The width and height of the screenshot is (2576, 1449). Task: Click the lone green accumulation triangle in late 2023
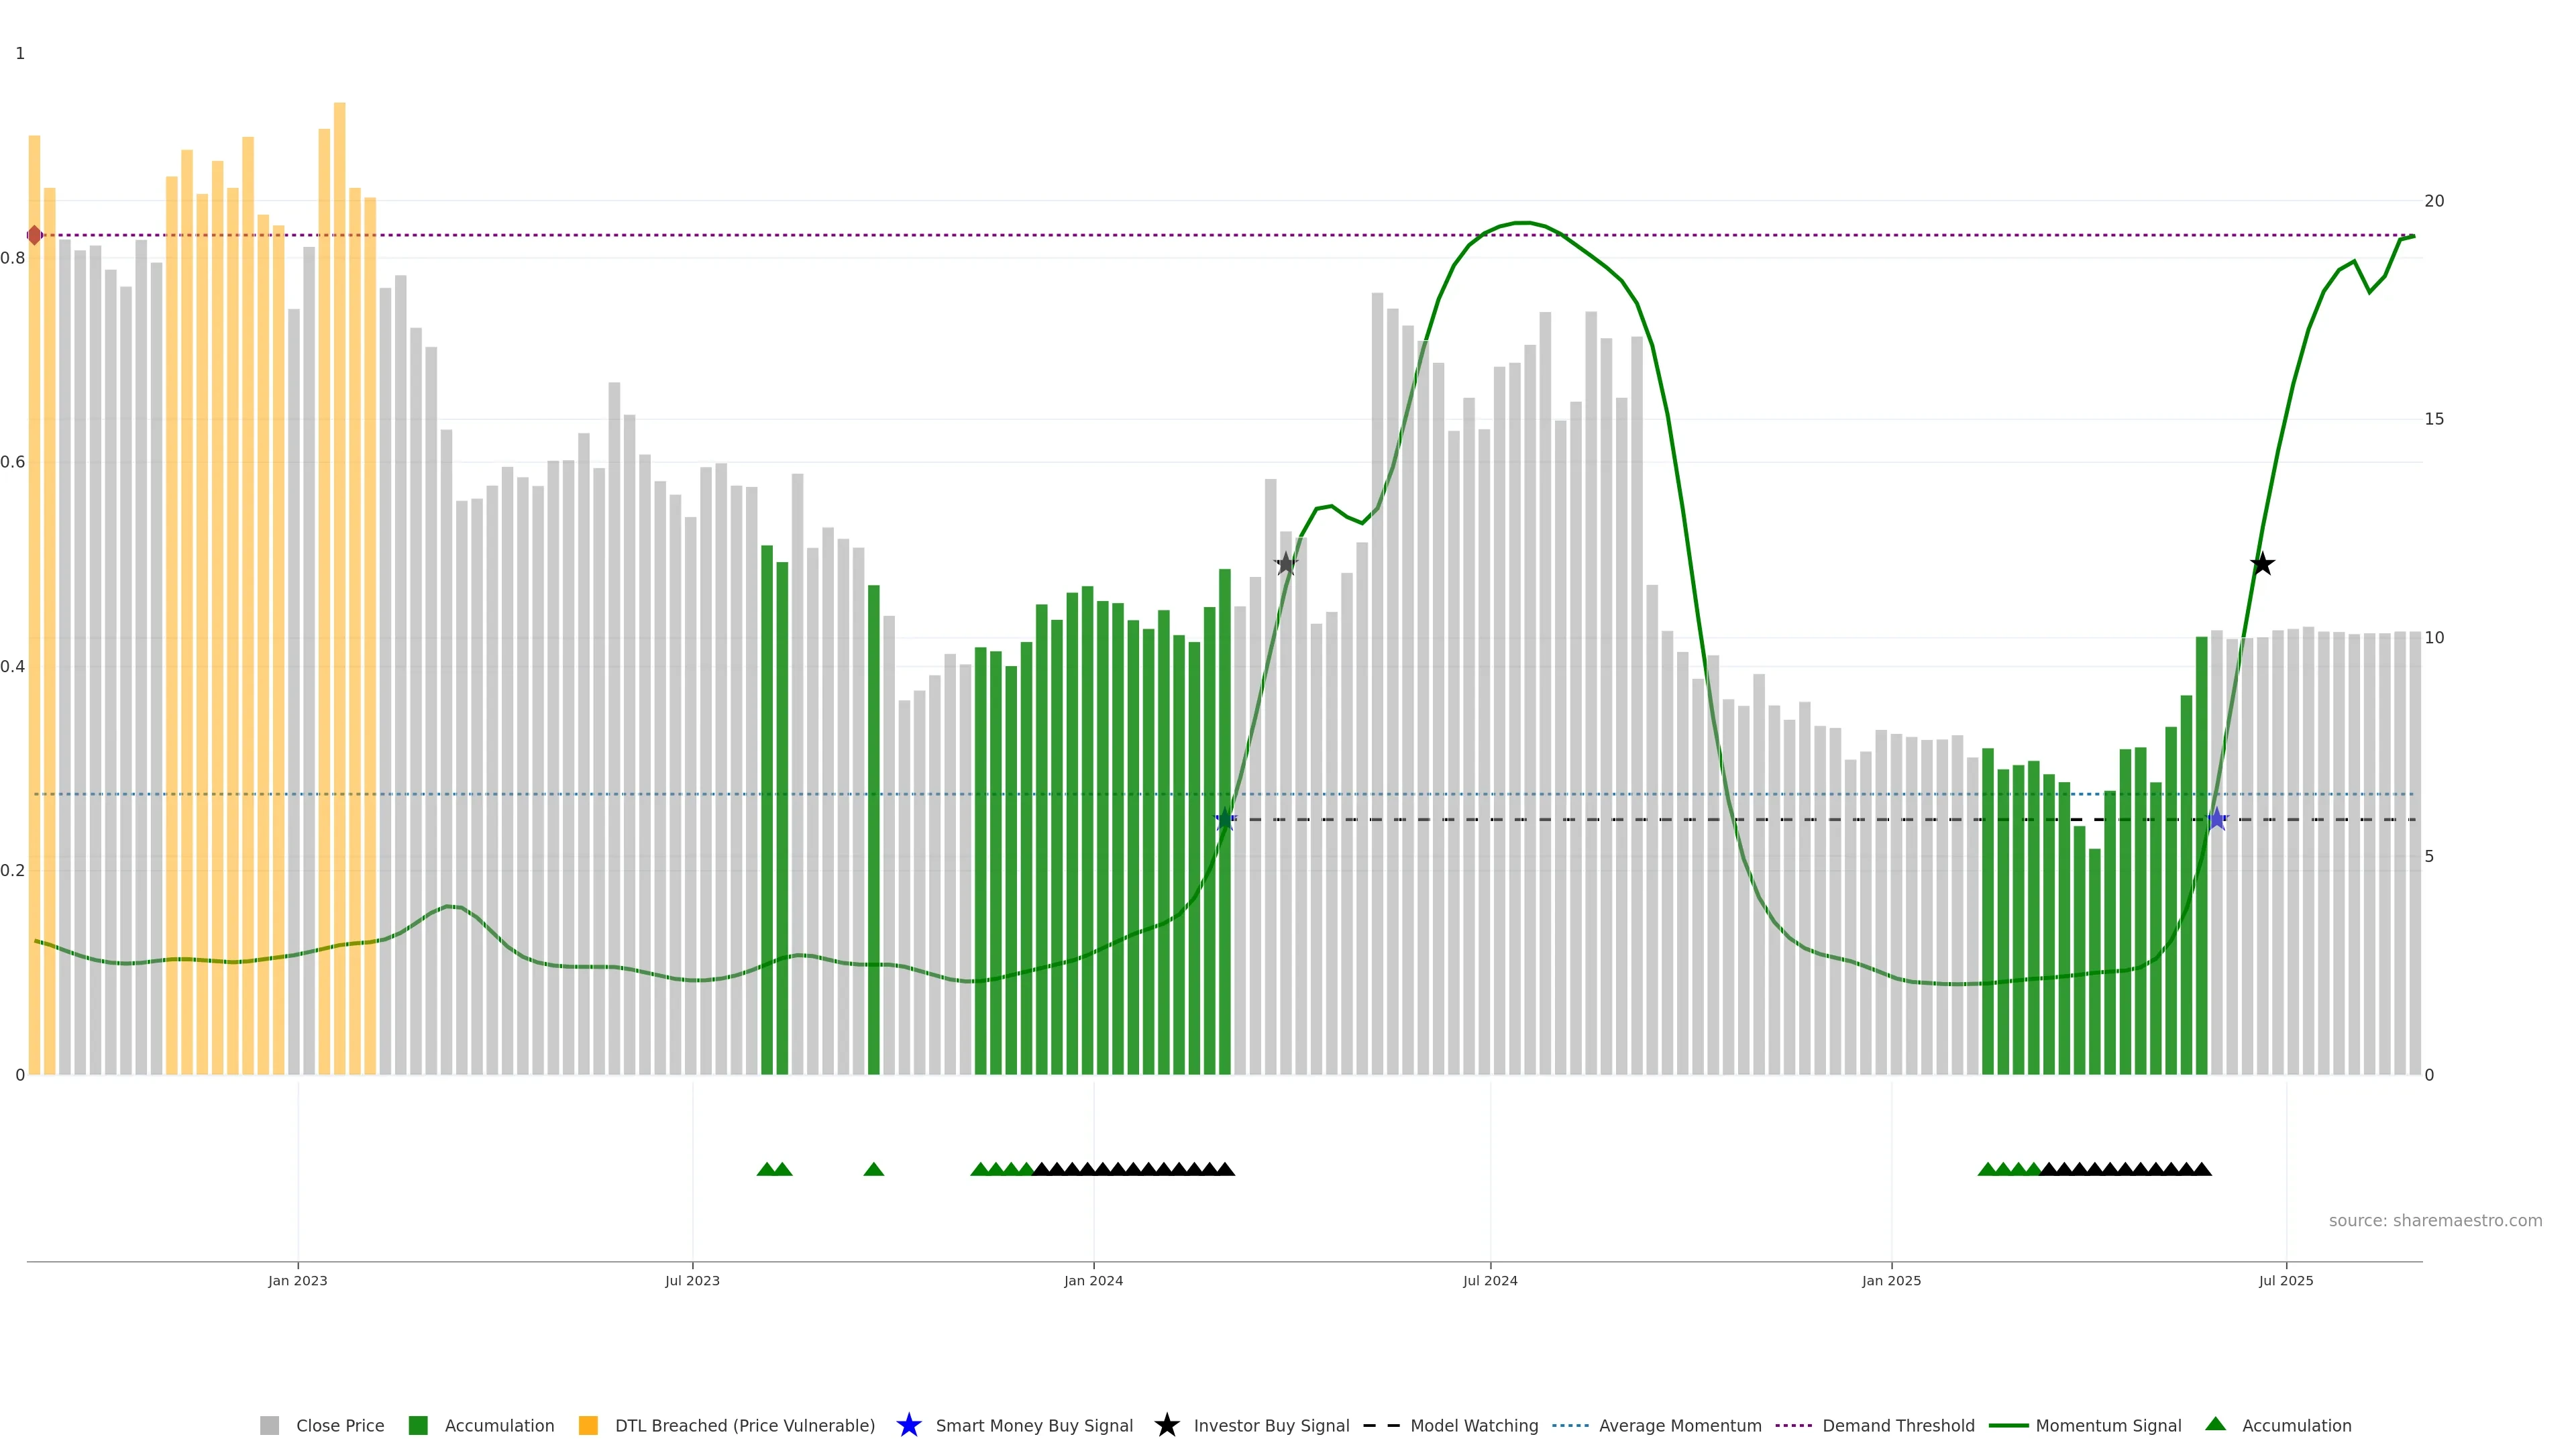[873, 1169]
